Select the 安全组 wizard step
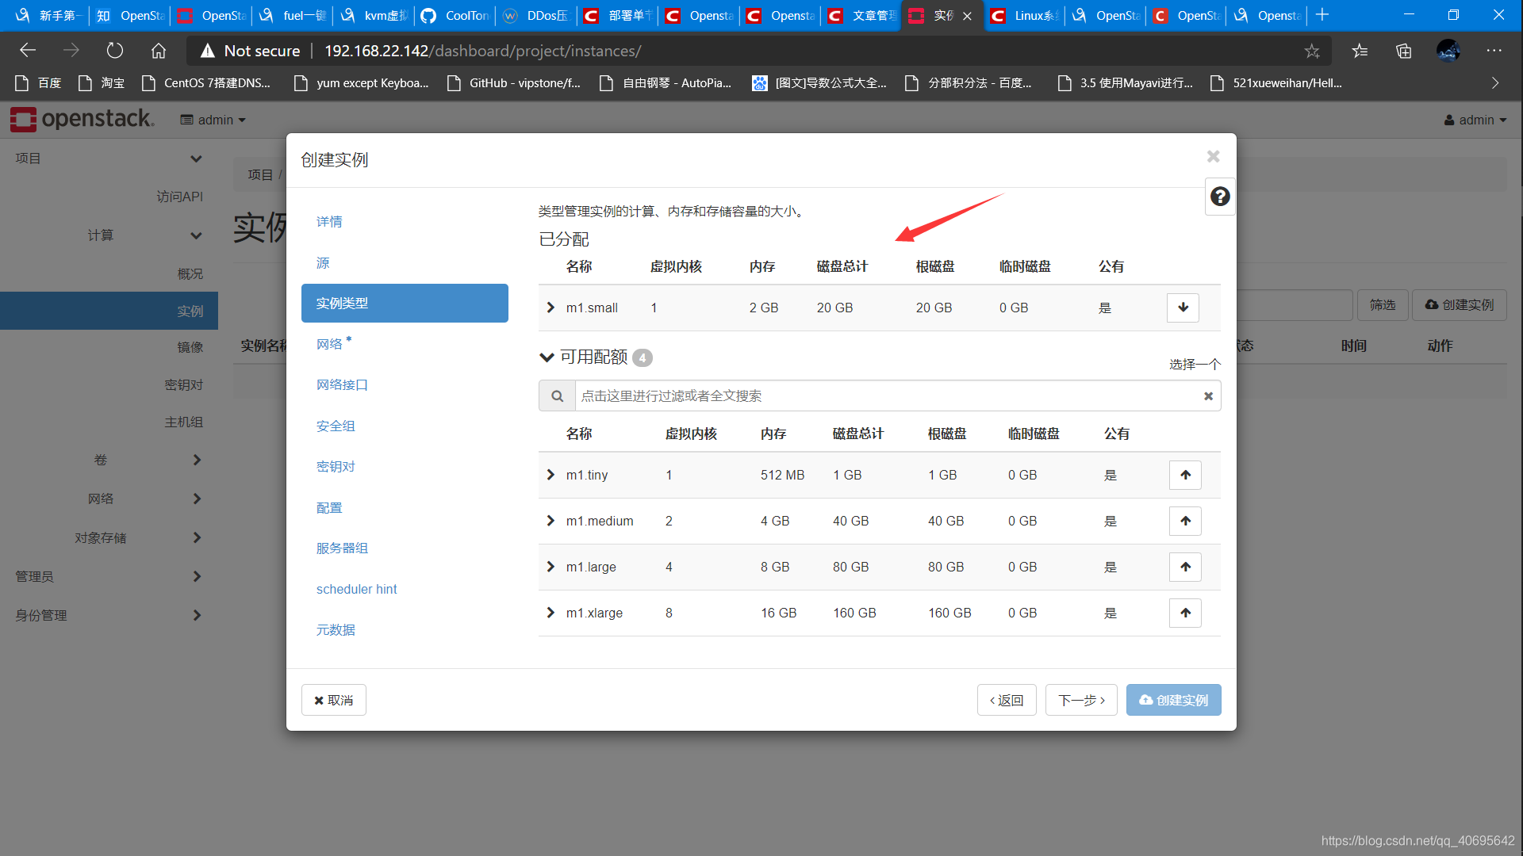This screenshot has height=856, width=1523. point(336,426)
